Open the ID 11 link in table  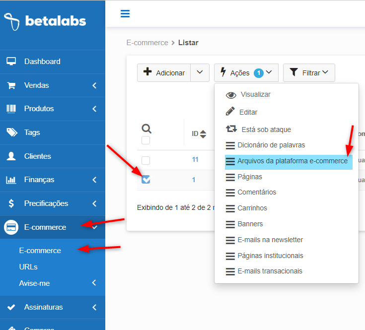click(195, 160)
